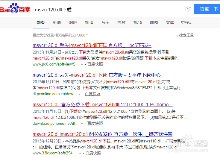Click the 百度一下 search button
This screenshot has width=220, height=158.
(207, 9)
